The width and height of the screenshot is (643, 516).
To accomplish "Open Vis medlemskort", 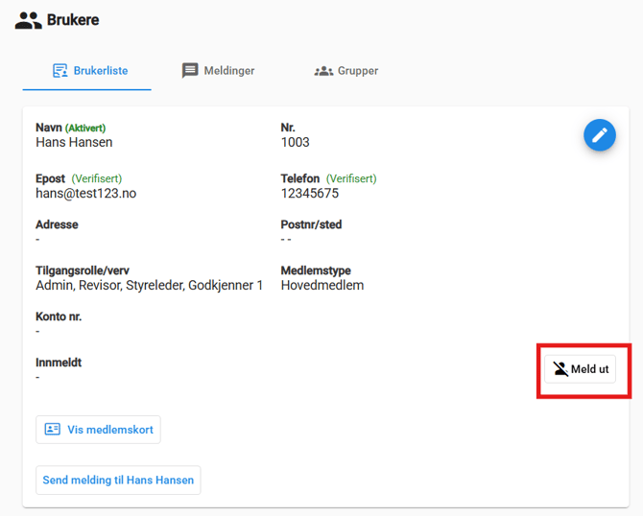I will [109, 430].
